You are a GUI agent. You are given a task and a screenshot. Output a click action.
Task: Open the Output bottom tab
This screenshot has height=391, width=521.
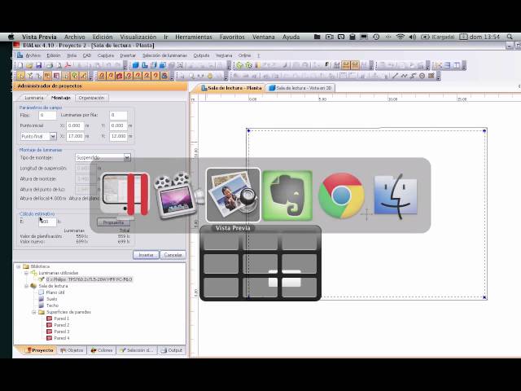(x=172, y=350)
